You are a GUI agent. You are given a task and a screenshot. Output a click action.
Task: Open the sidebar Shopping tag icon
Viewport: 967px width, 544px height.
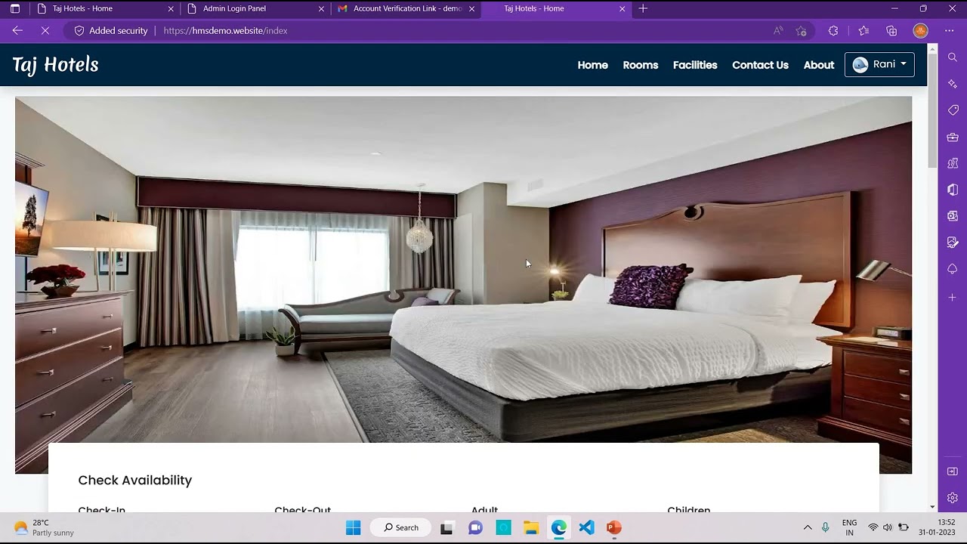[x=953, y=110]
